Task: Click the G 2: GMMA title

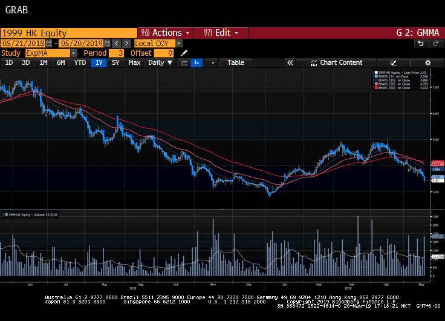Action: (x=417, y=33)
